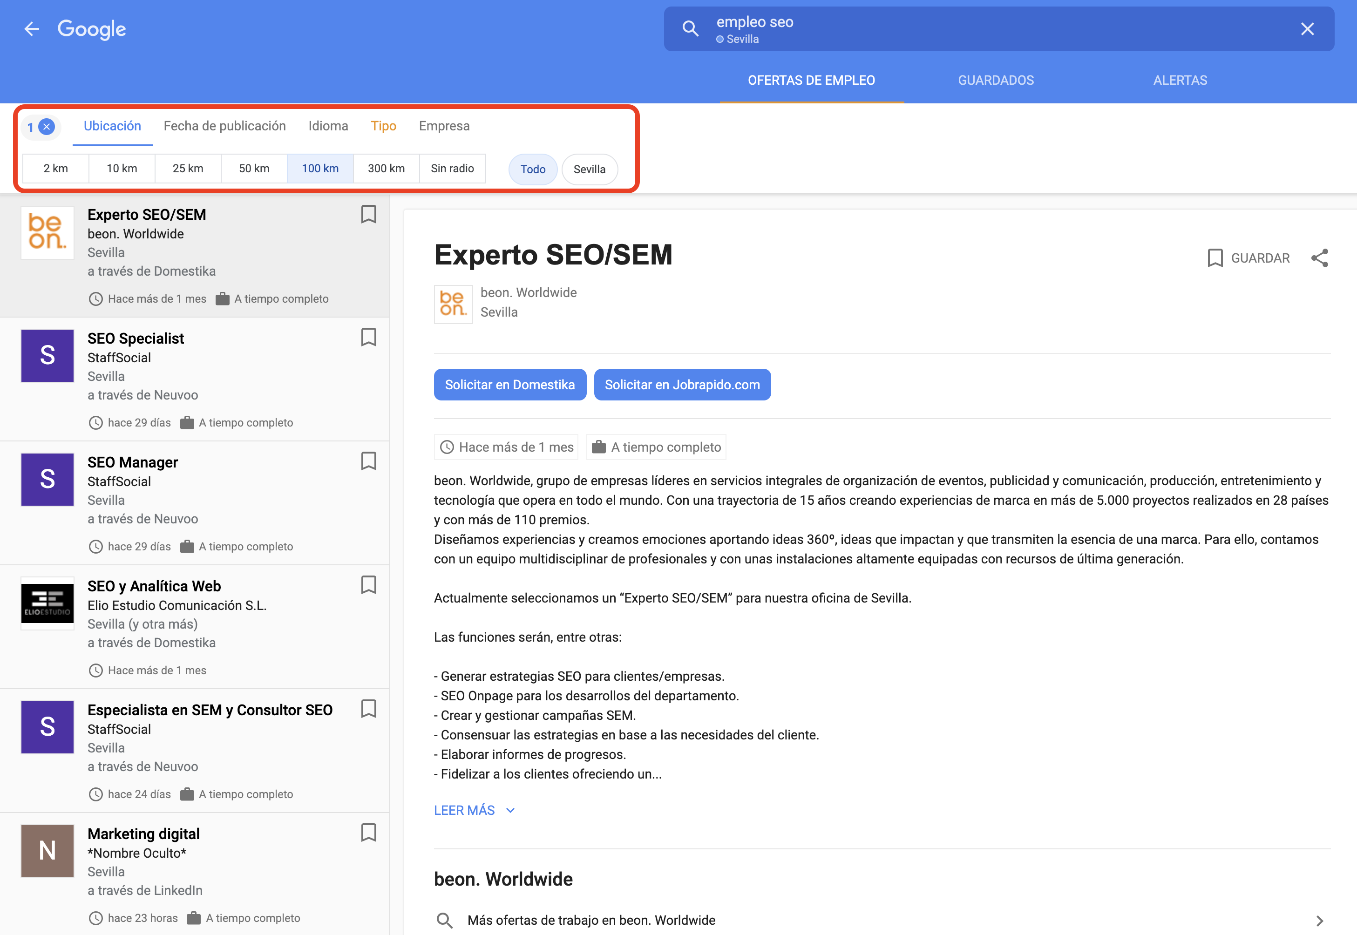Switch to the Guardados tab
1357x935 pixels.
[x=996, y=80]
